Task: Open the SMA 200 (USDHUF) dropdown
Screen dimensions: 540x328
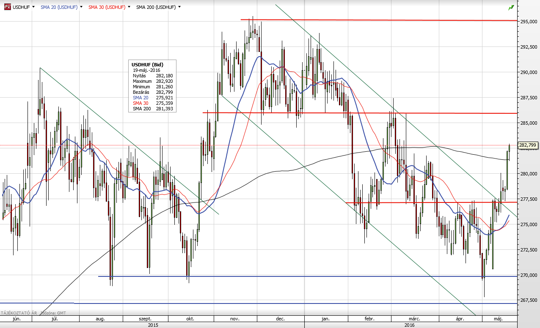Action: (x=179, y=7)
